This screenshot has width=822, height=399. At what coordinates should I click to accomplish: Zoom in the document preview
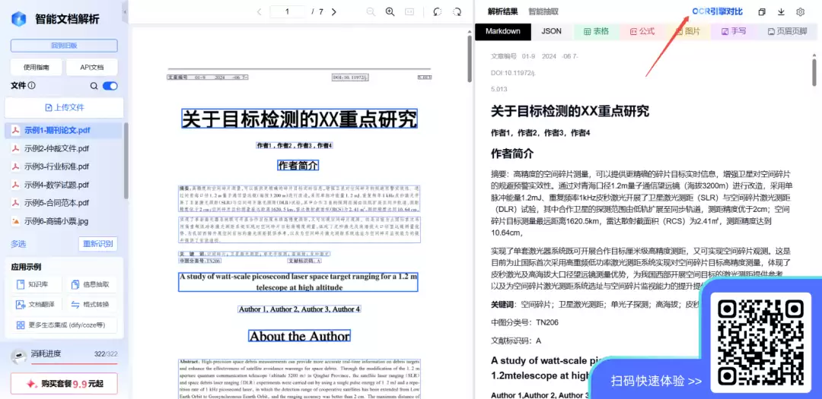390,11
